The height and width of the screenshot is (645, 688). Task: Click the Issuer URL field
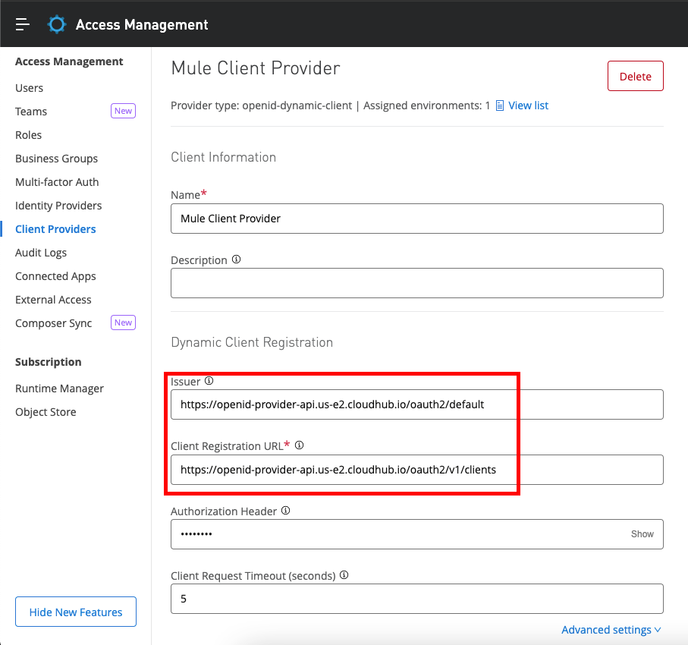pyautogui.click(x=416, y=404)
